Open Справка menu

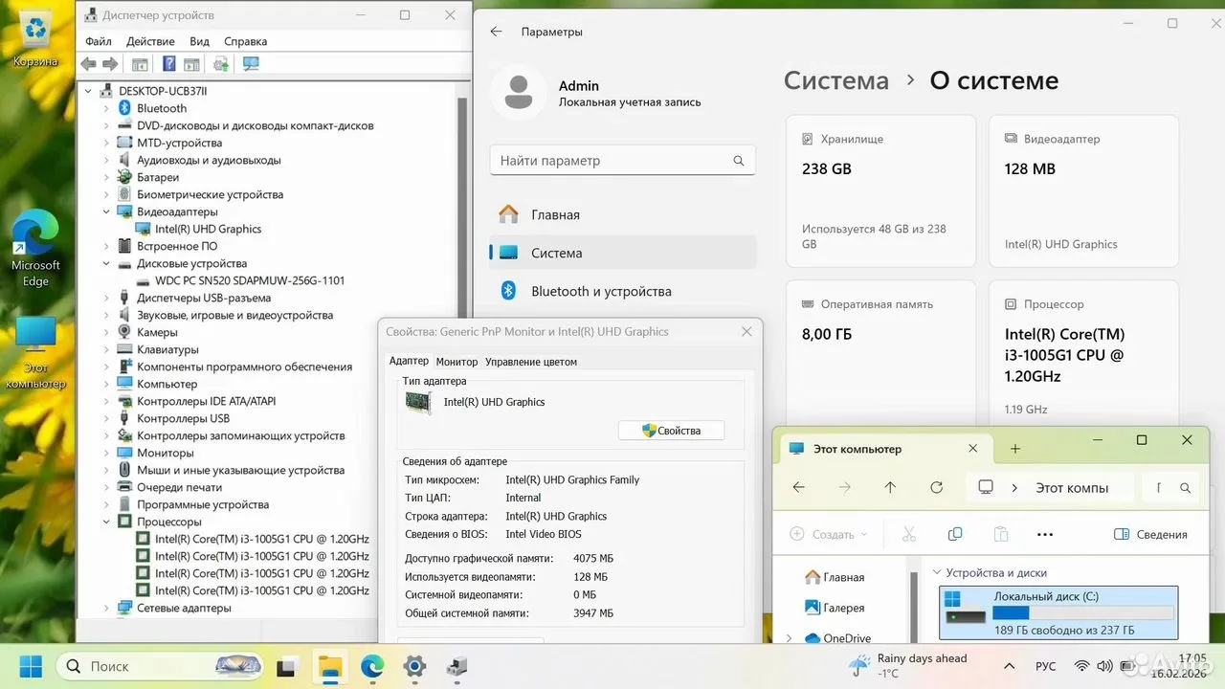click(x=245, y=41)
